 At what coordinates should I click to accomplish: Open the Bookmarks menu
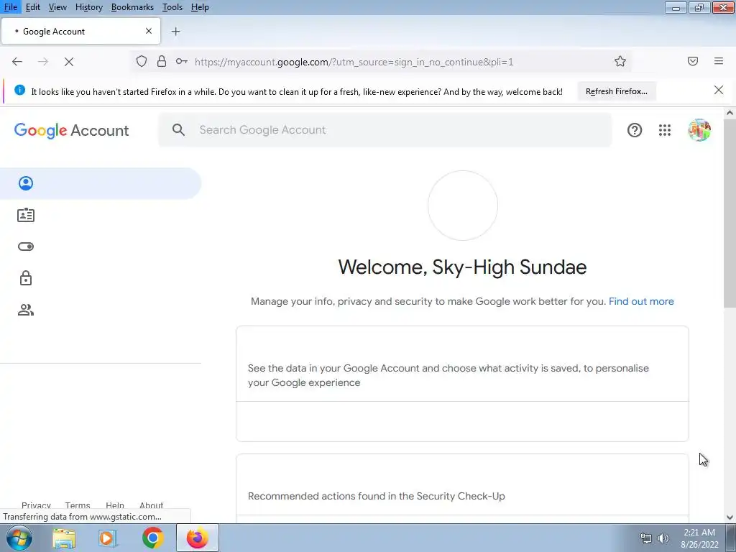(132, 7)
